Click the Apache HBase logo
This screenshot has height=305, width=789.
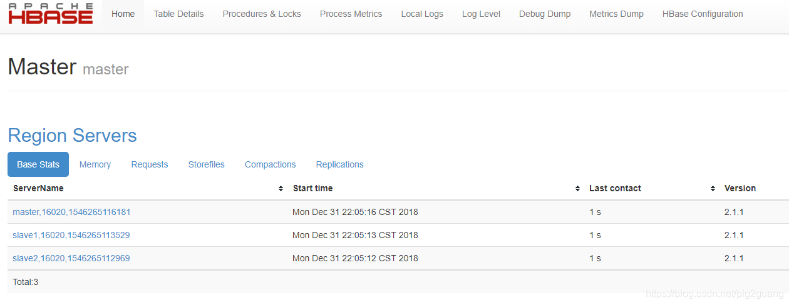pos(51,13)
